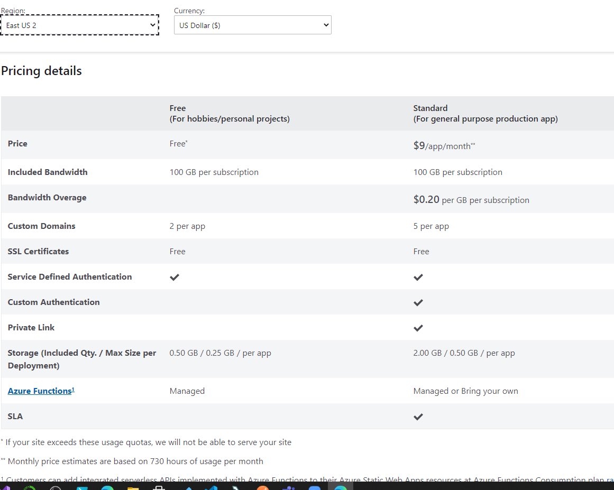
Task: Click the "Service Defined Authentication" row label
Action: click(x=70, y=276)
